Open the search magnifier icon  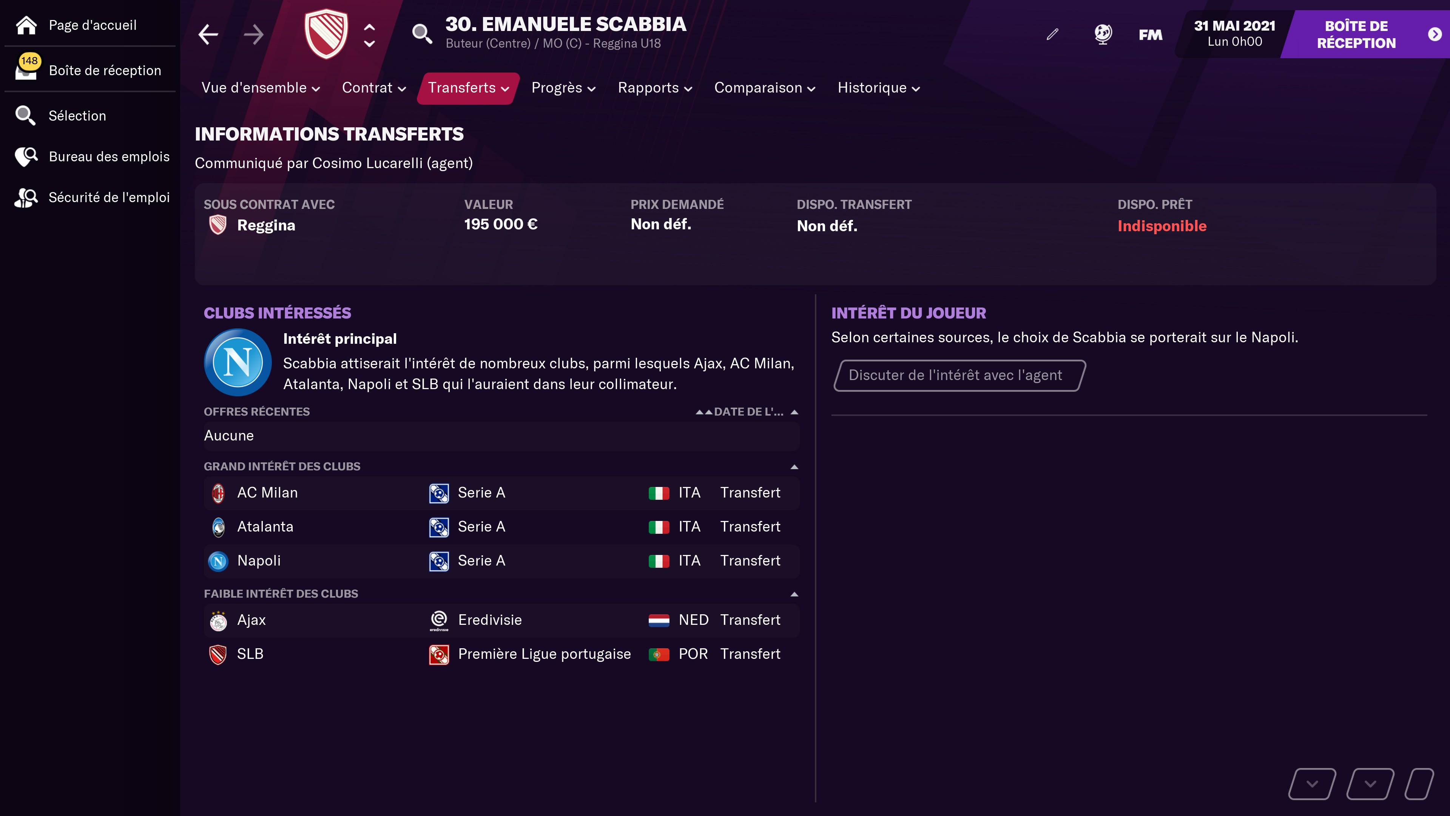tap(422, 34)
